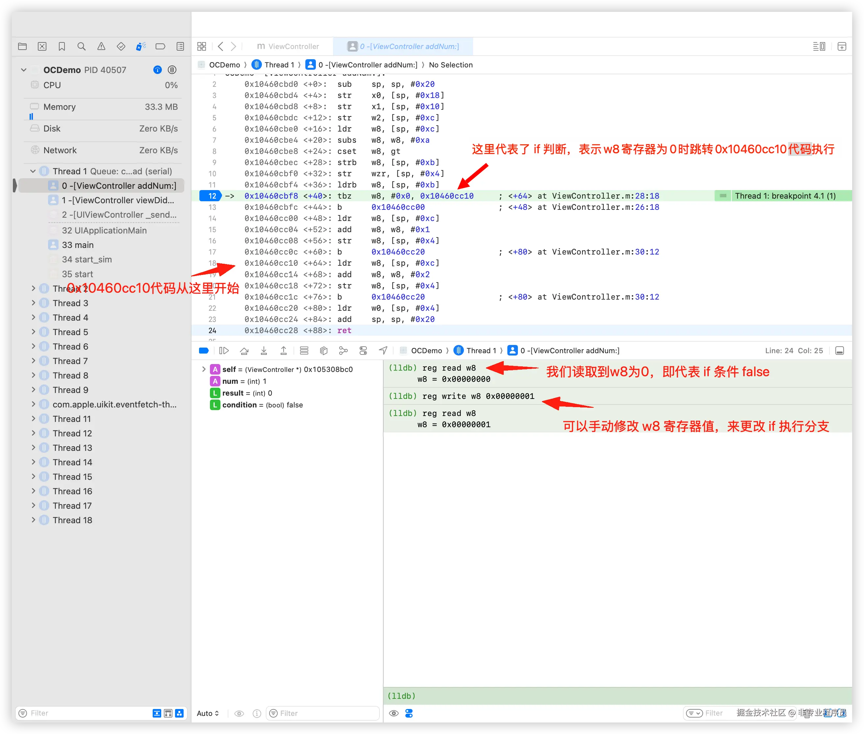Image resolution: width=864 pixels, height=734 pixels.
Task: Open the Debug View Hierarchy icon
Action: pos(323,351)
